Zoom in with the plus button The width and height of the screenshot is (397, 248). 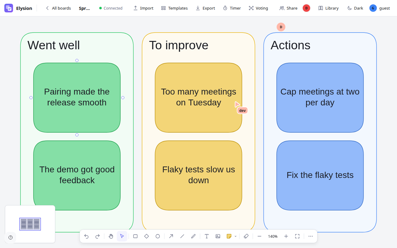[x=286, y=236]
